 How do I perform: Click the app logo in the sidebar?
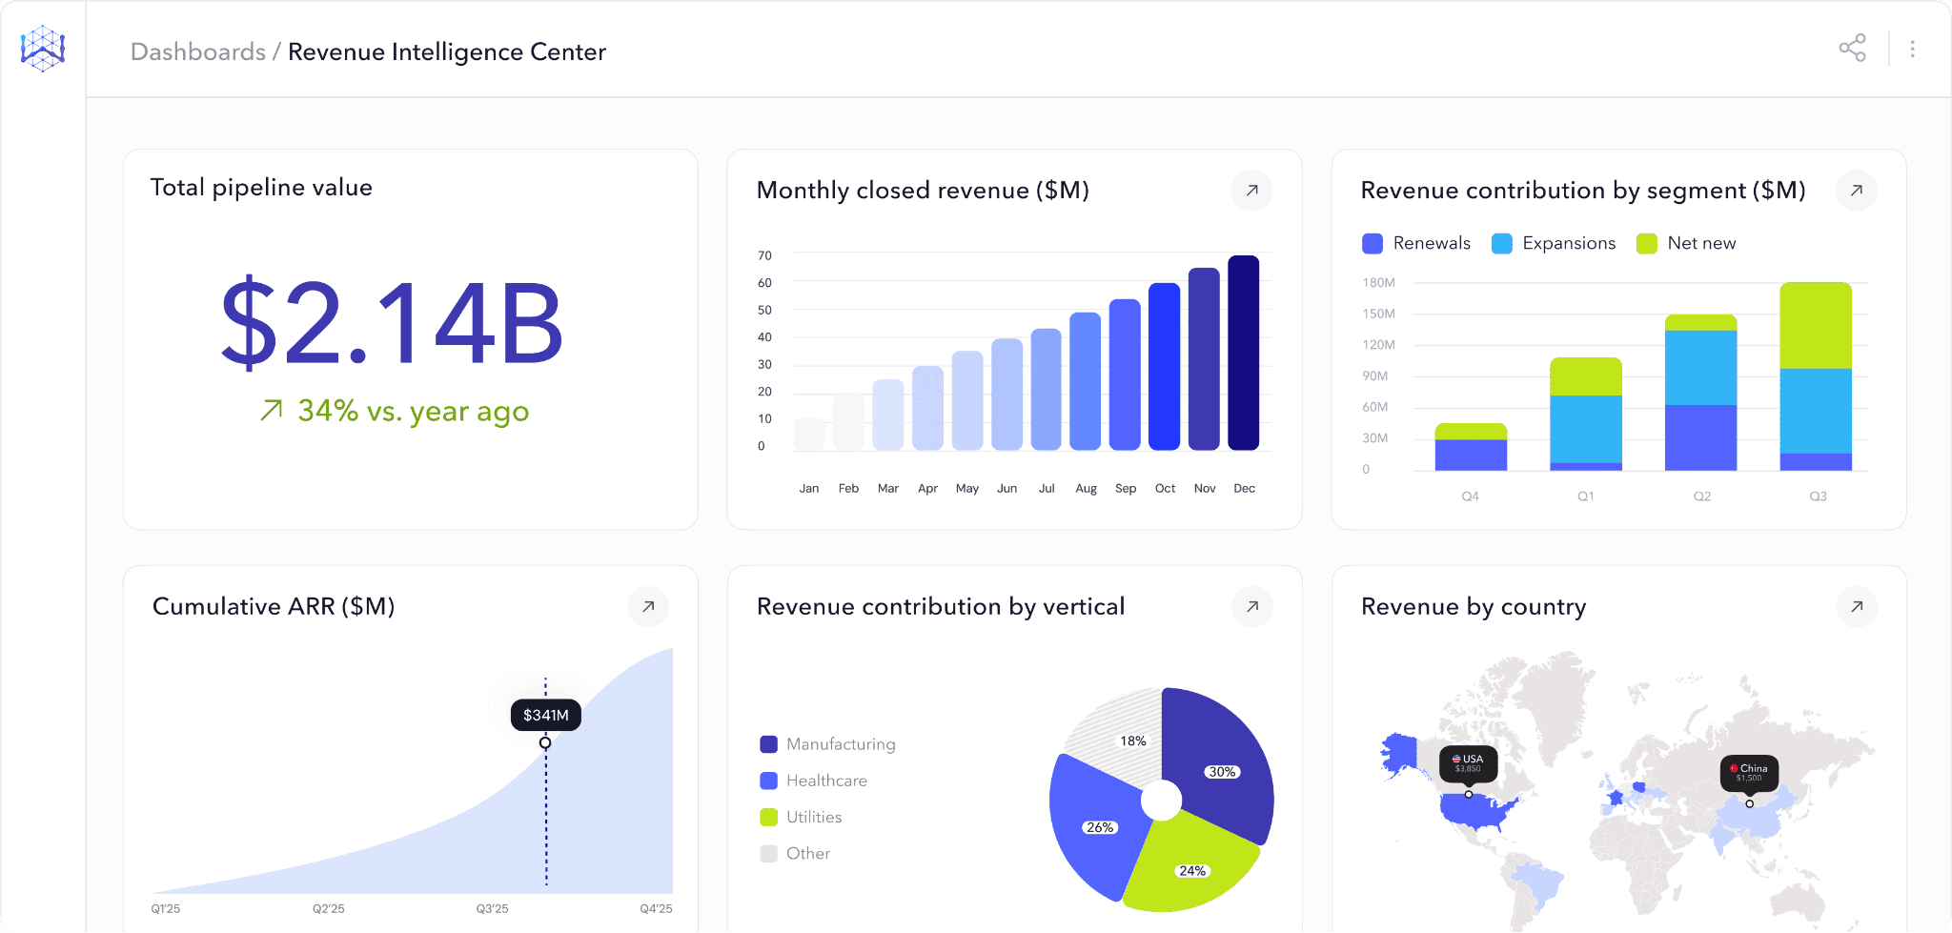43,49
